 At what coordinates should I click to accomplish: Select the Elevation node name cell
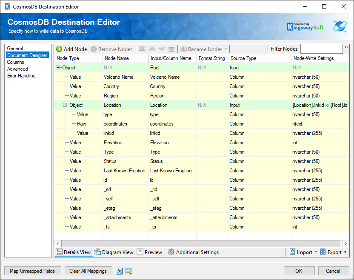(x=125, y=143)
